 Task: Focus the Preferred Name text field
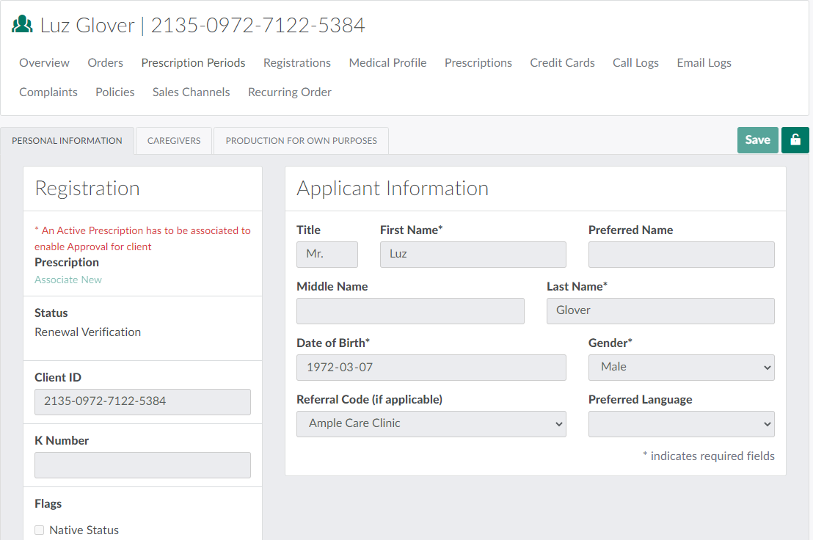(x=681, y=255)
